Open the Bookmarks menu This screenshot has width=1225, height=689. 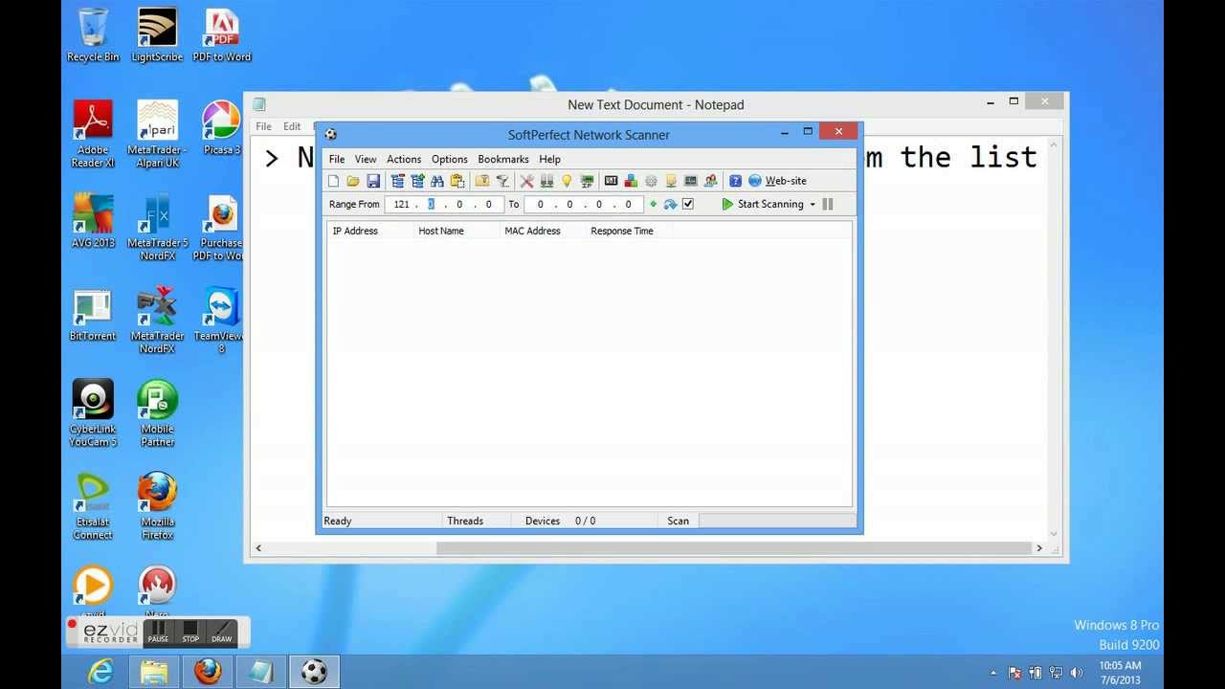(503, 159)
